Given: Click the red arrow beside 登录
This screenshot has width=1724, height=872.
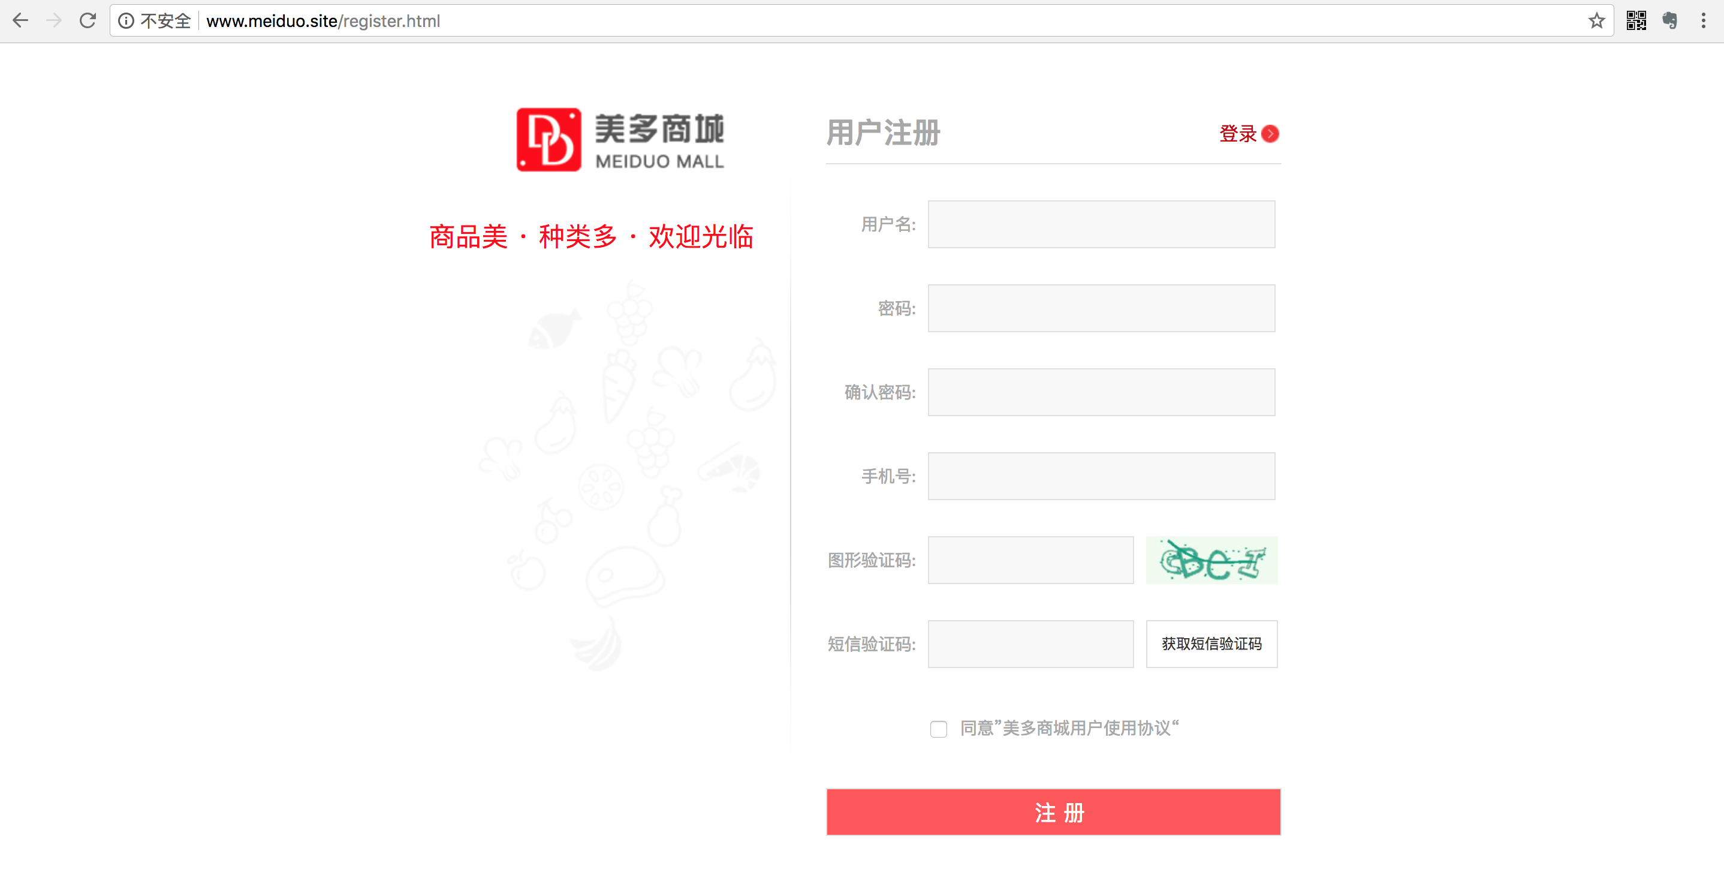Looking at the screenshot, I should pyautogui.click(x=1270, y=134).
